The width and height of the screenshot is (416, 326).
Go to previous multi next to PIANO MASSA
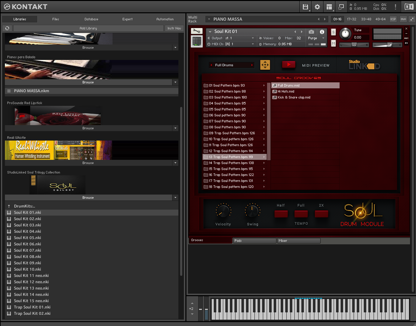[x=319, y=19]
